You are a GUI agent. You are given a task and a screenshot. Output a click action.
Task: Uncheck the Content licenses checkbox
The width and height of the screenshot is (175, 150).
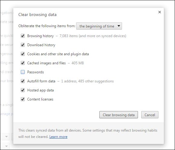point(23,99)
